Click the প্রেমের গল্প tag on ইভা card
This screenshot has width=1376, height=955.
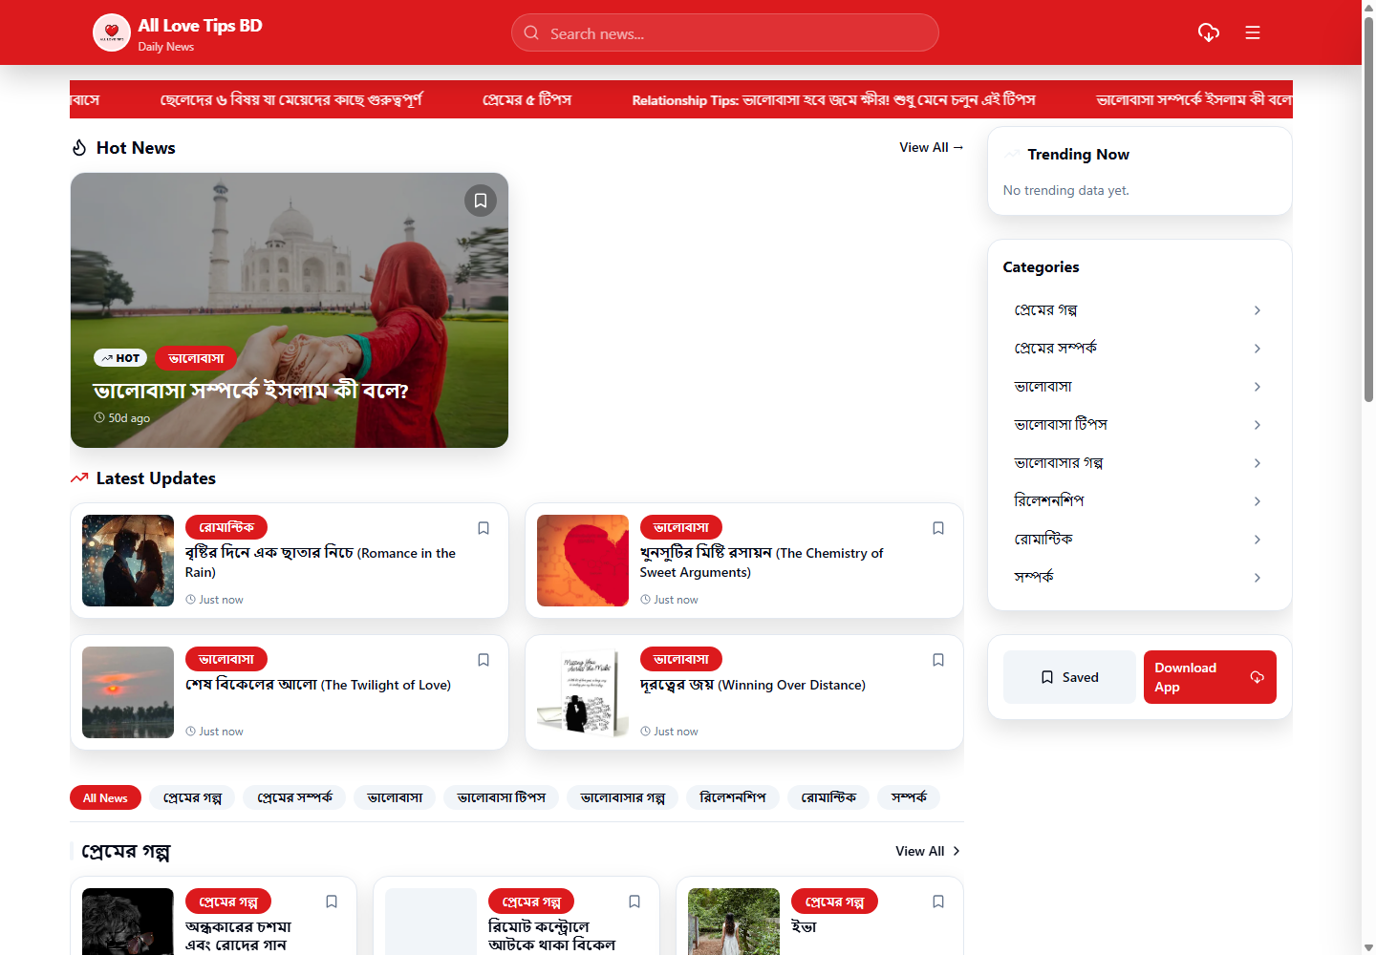[x=834, y=902]
